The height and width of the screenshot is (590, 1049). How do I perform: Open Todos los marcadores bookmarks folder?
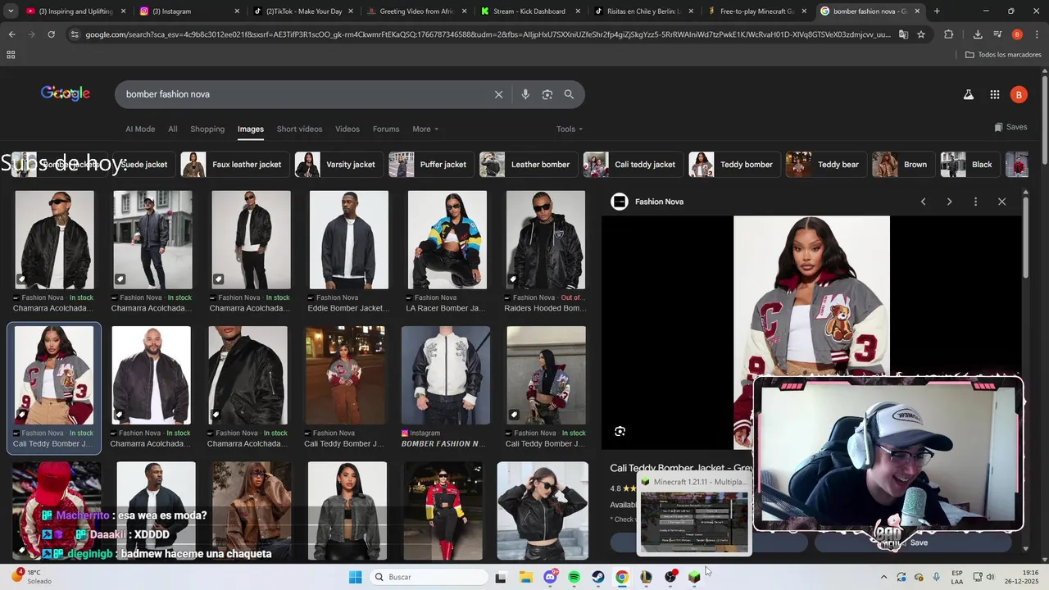click(x=1003, y=55)
